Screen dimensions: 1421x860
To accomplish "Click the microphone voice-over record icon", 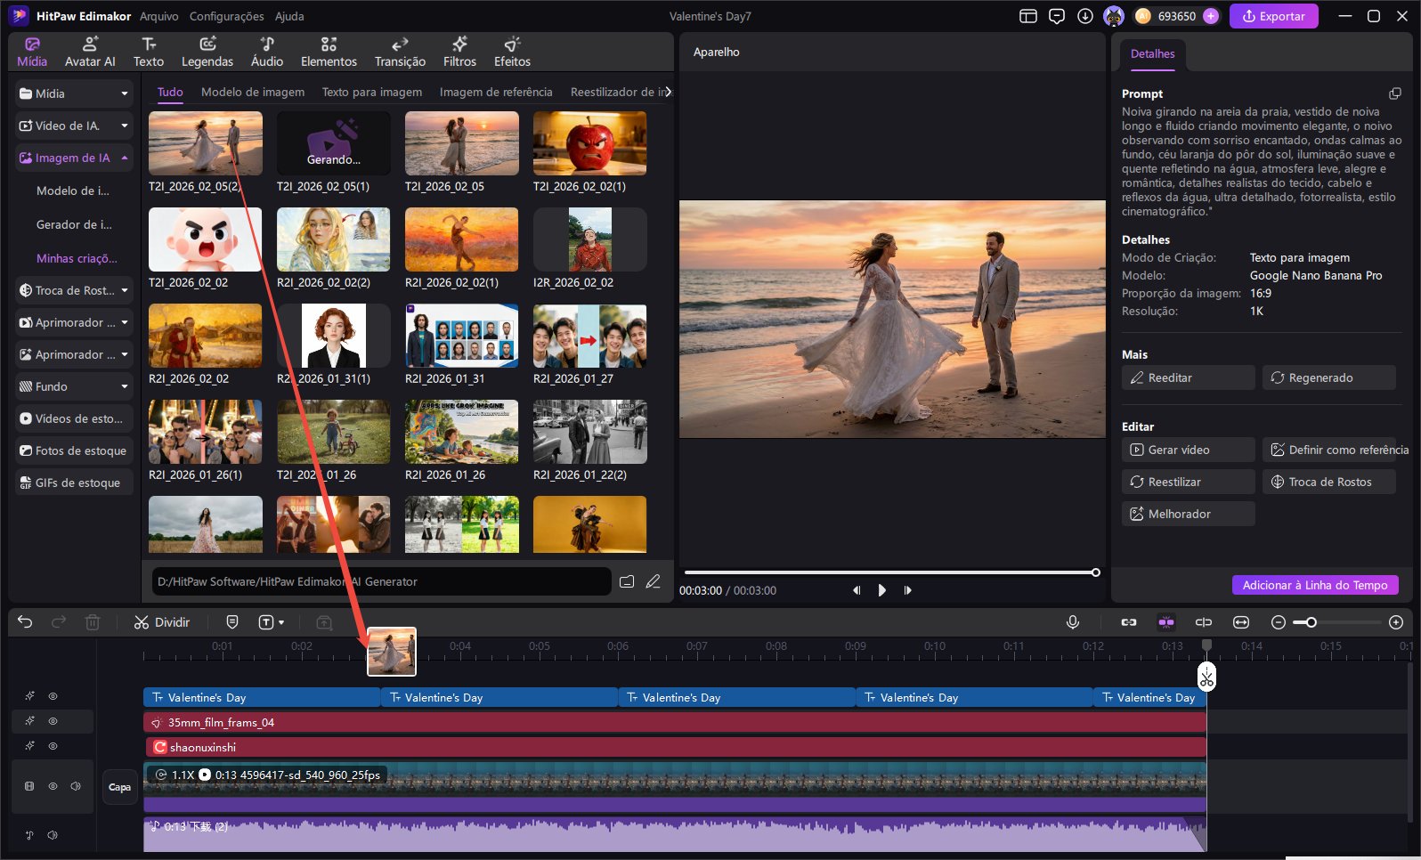I will tap(1073, 622).
